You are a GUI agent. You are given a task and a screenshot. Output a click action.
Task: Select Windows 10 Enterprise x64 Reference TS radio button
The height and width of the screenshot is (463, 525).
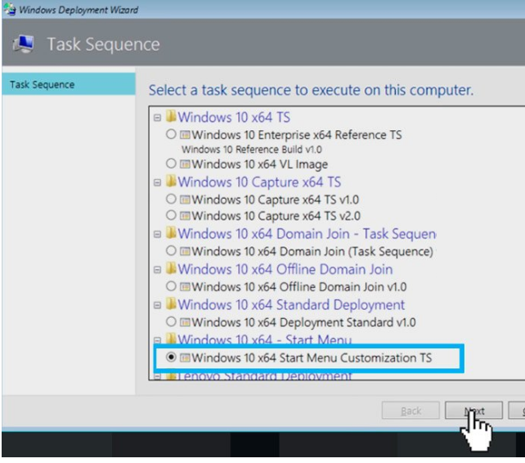[x=171, y=134]
